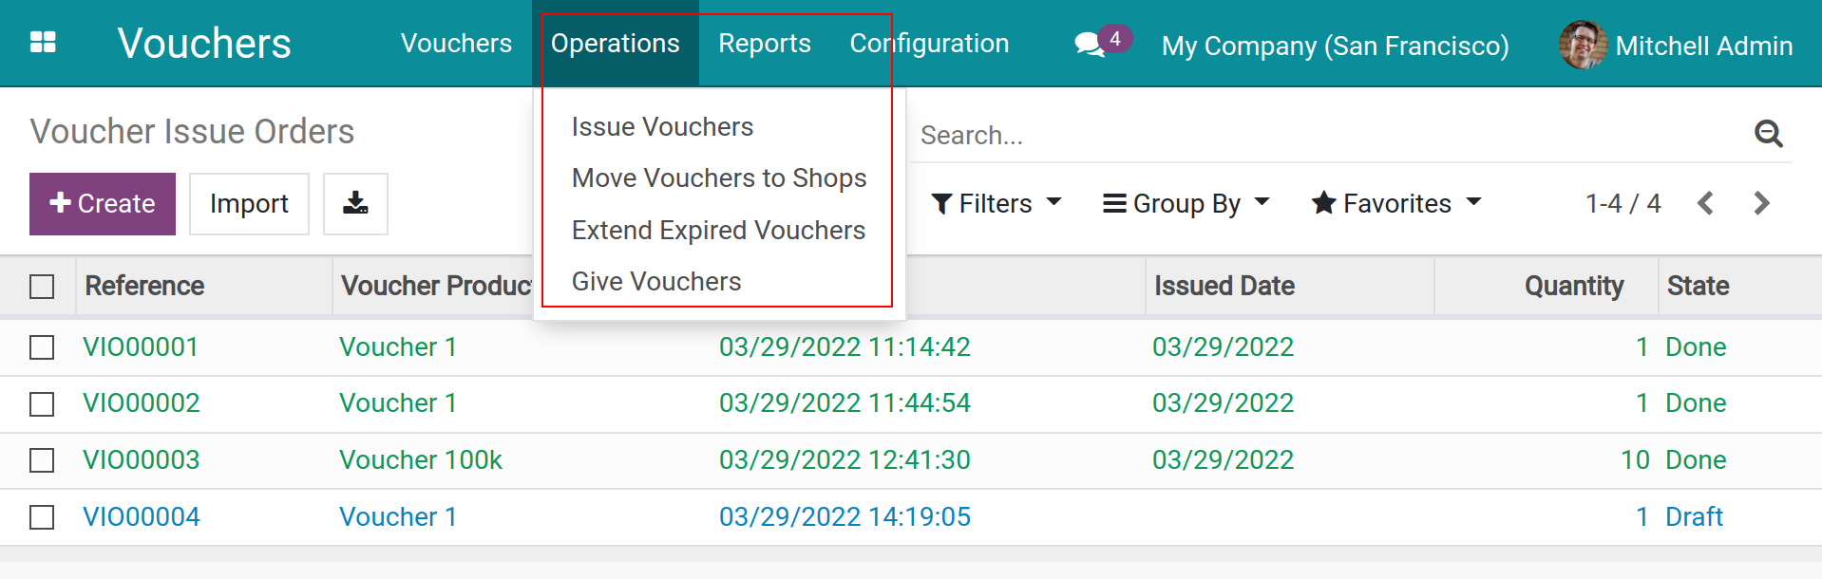Click the 03/29/2022 12:41:30 timestamp cell
This screenshot has height=579, width=1822.
click(845, 460)
